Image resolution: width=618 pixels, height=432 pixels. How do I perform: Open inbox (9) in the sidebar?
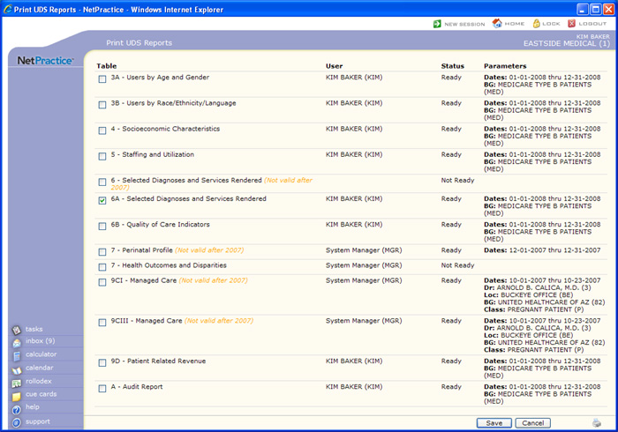(x=41, y=340)
